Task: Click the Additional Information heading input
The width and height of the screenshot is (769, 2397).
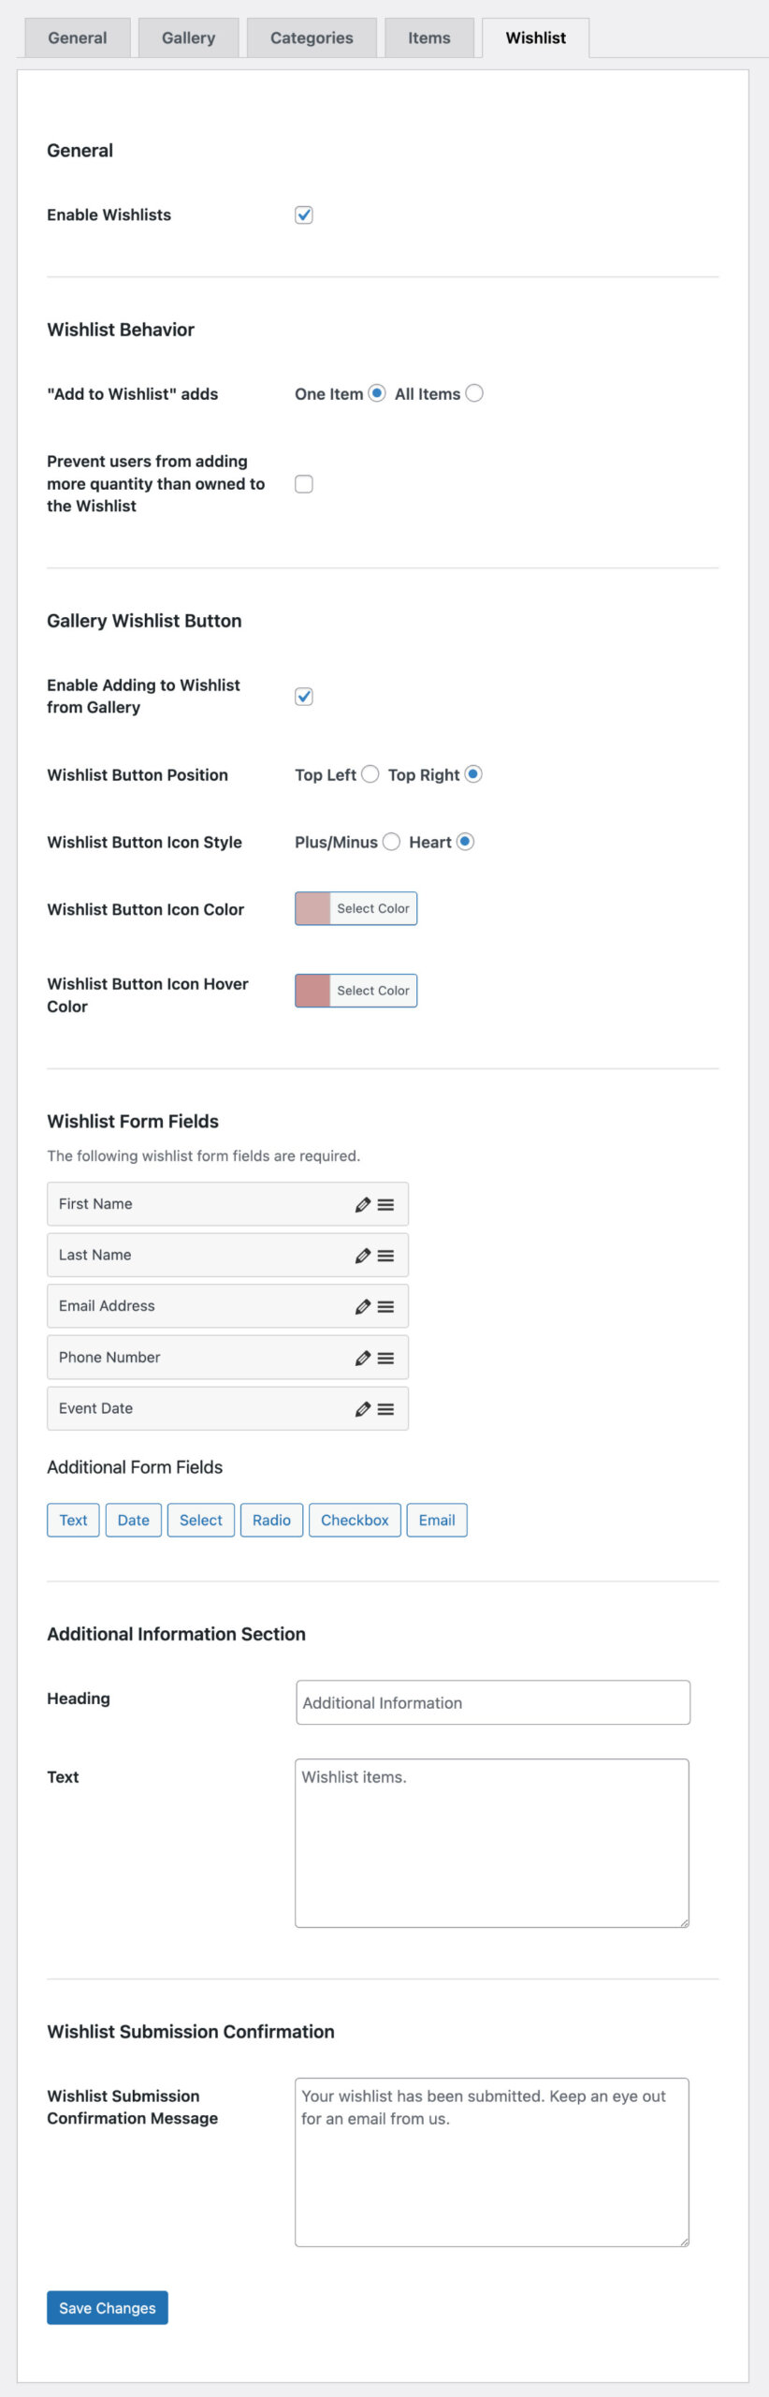Action: click(493, 1702)
